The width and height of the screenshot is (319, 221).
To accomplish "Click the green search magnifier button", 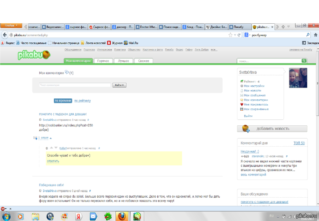I will tap(304, 61).
